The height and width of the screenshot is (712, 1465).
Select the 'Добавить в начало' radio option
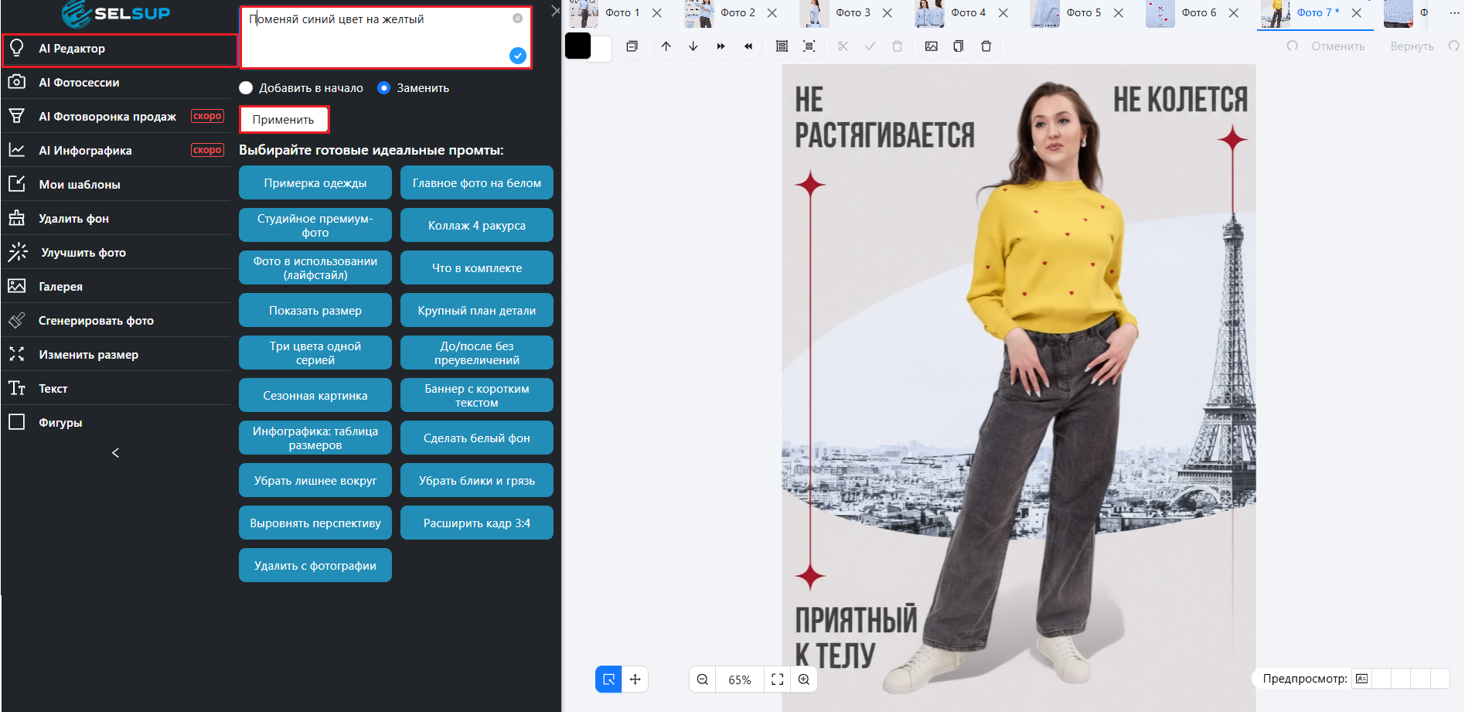point(247,88)
